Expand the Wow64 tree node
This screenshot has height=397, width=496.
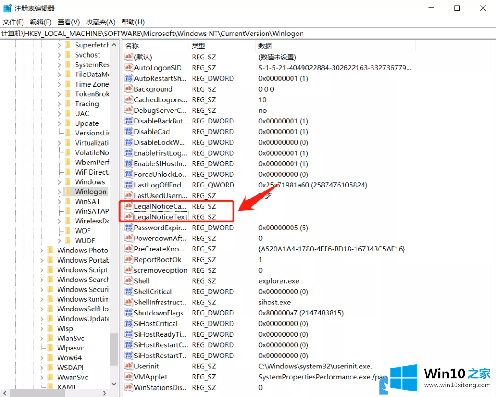[42, 358]
